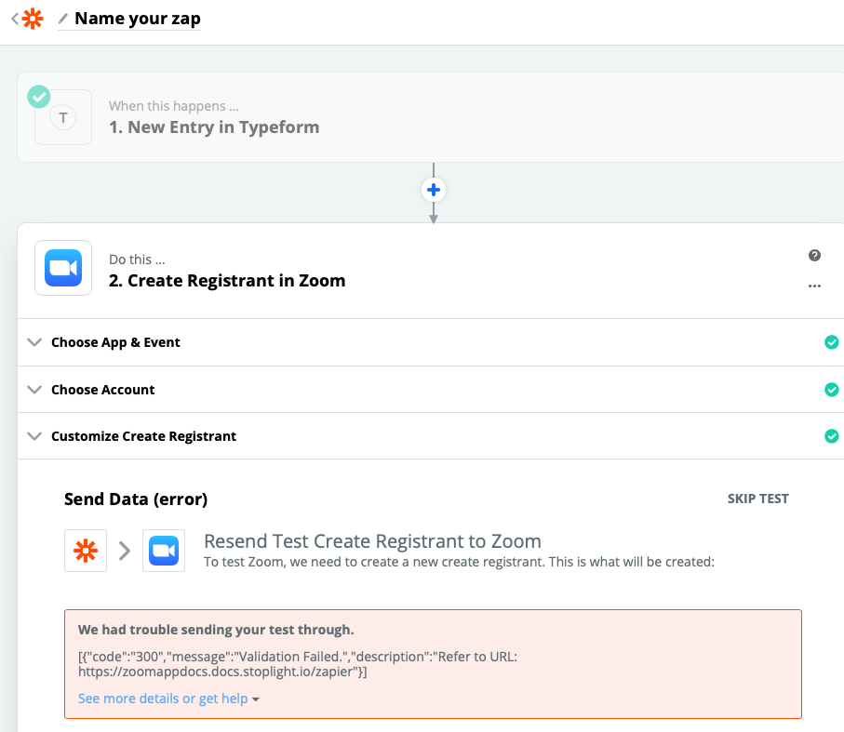Click the green checkmark on Choose Account

[x=832, y=390]
